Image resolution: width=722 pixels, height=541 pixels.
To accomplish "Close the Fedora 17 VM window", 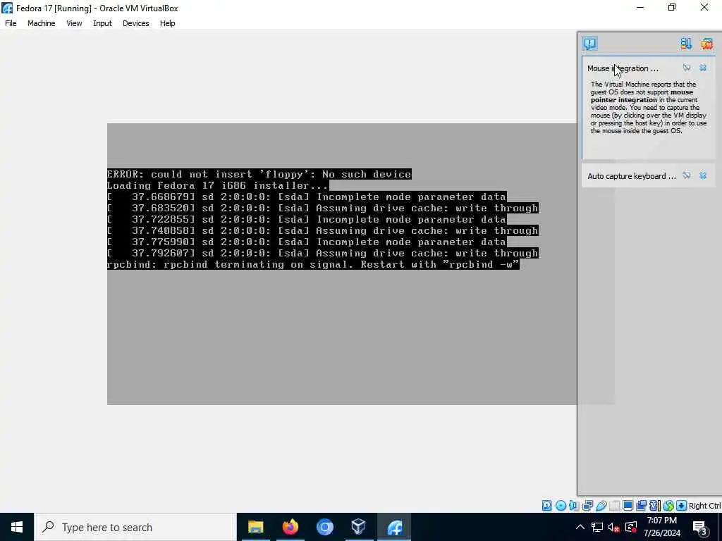I will tap(704, 7).
